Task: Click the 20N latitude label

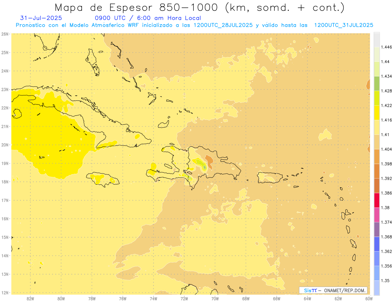Action: (x=5, y=145)
